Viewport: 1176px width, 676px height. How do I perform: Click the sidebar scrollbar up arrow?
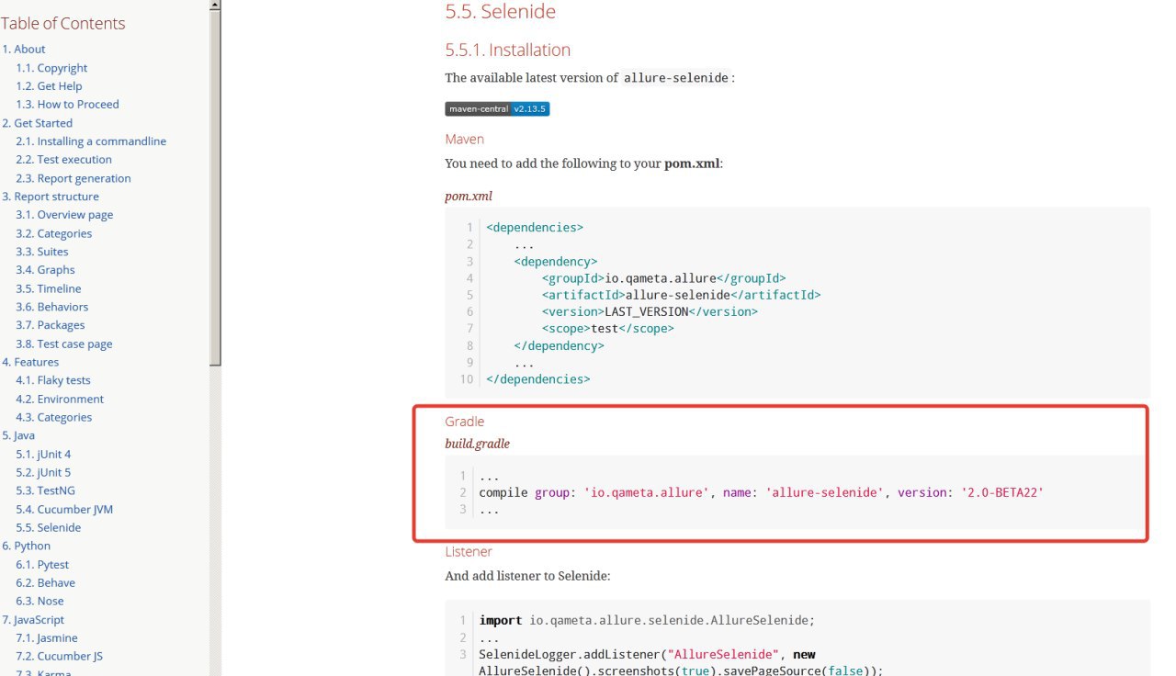(x=215, y=5)
